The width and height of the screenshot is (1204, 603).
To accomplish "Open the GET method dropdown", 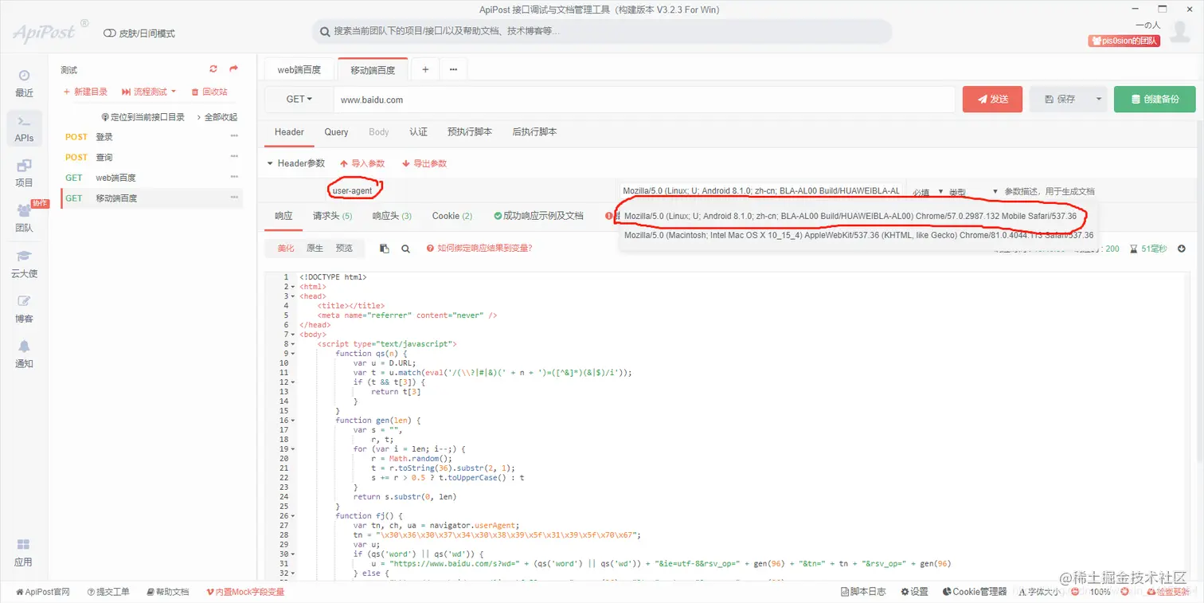I will tap(299, 100).
